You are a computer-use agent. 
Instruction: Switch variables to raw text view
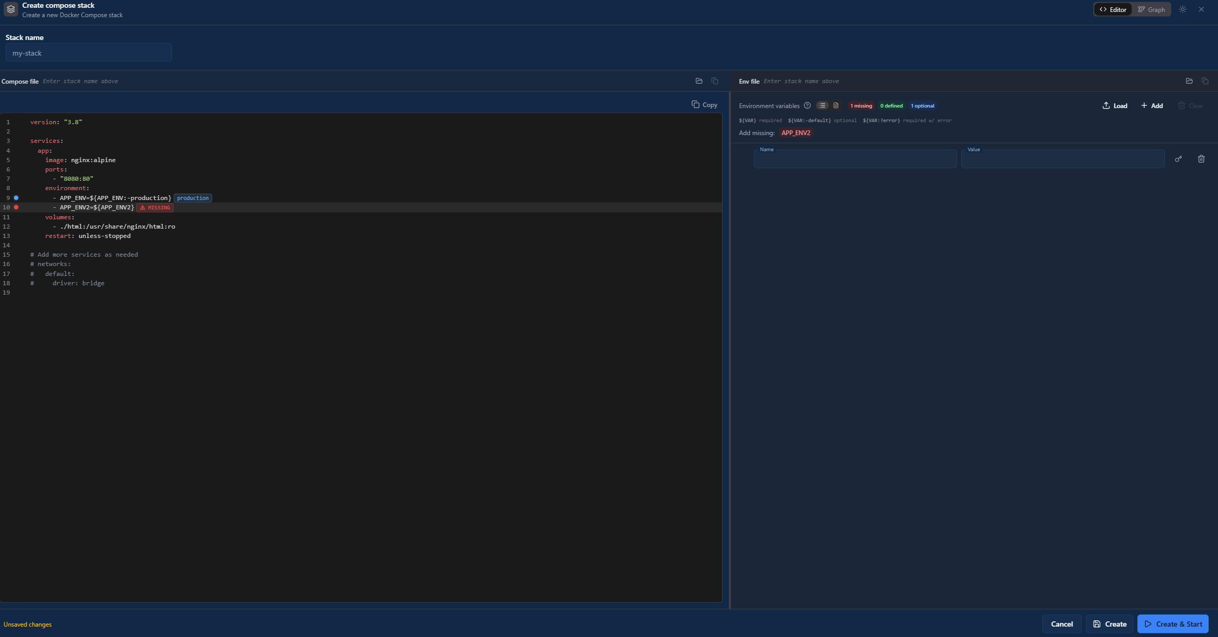[836, 105]
